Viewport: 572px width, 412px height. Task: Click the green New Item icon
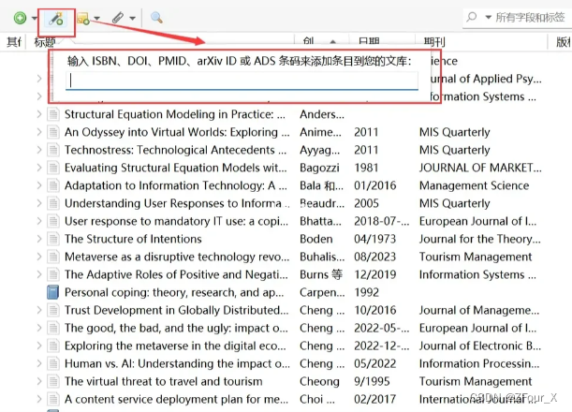[20, 18]
